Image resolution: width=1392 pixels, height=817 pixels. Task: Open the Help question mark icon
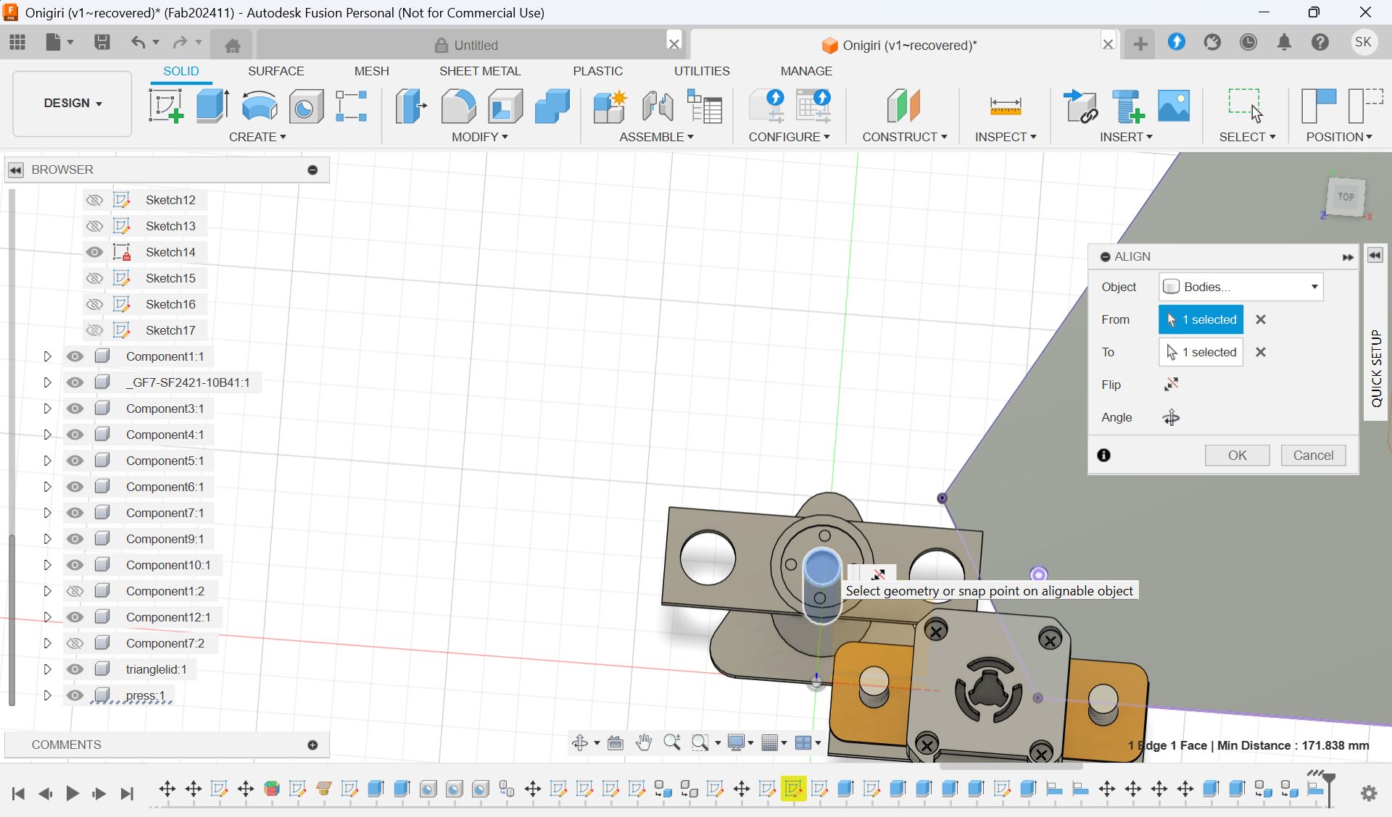coord(1320,43)
